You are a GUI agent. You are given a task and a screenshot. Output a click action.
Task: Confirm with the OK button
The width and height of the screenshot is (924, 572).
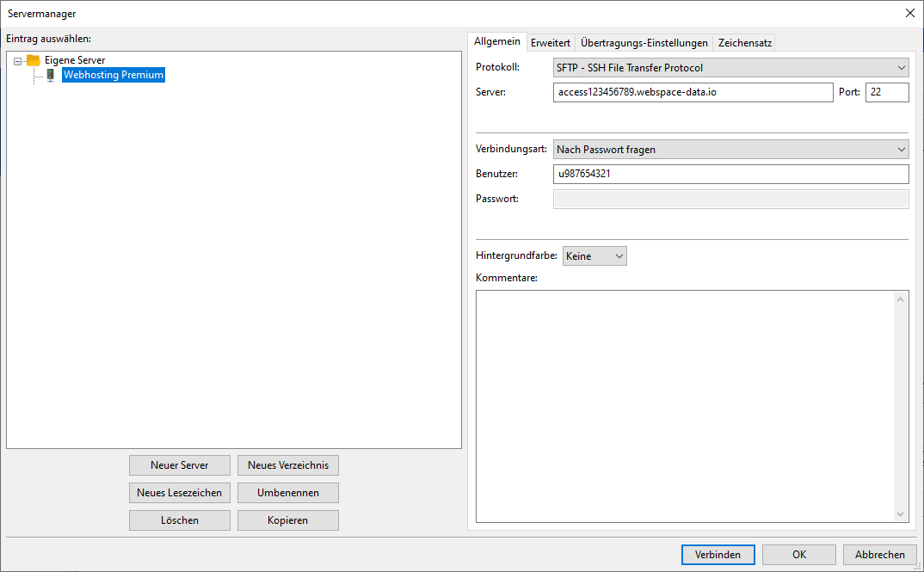pyautogui.click(x=799, y=555)
